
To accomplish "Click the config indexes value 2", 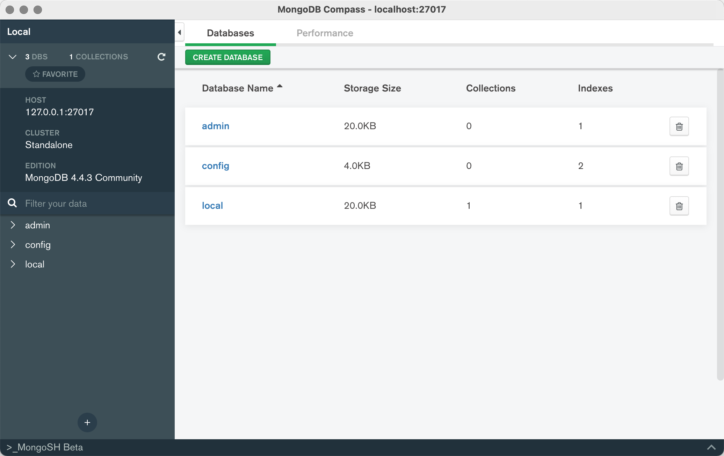I will tap(581, 166).
